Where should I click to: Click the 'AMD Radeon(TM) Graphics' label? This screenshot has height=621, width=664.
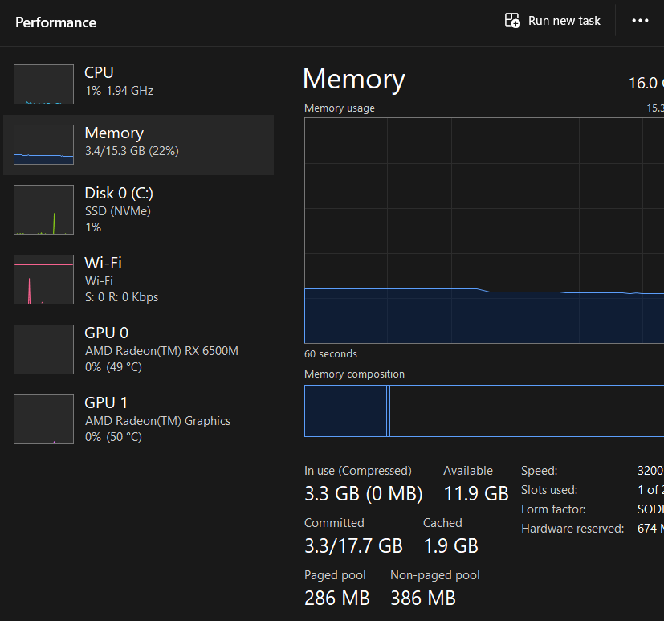(157, 421)
